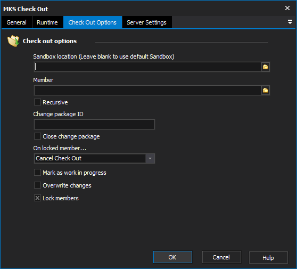Toggle Mark as work in progress
297x269 pixels.
point(37,173)
